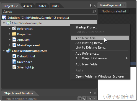Image resolution: width=137 pixels, height=101 pixels.
Task: Choose Startup Project from context menu
Action: [100, 27]
